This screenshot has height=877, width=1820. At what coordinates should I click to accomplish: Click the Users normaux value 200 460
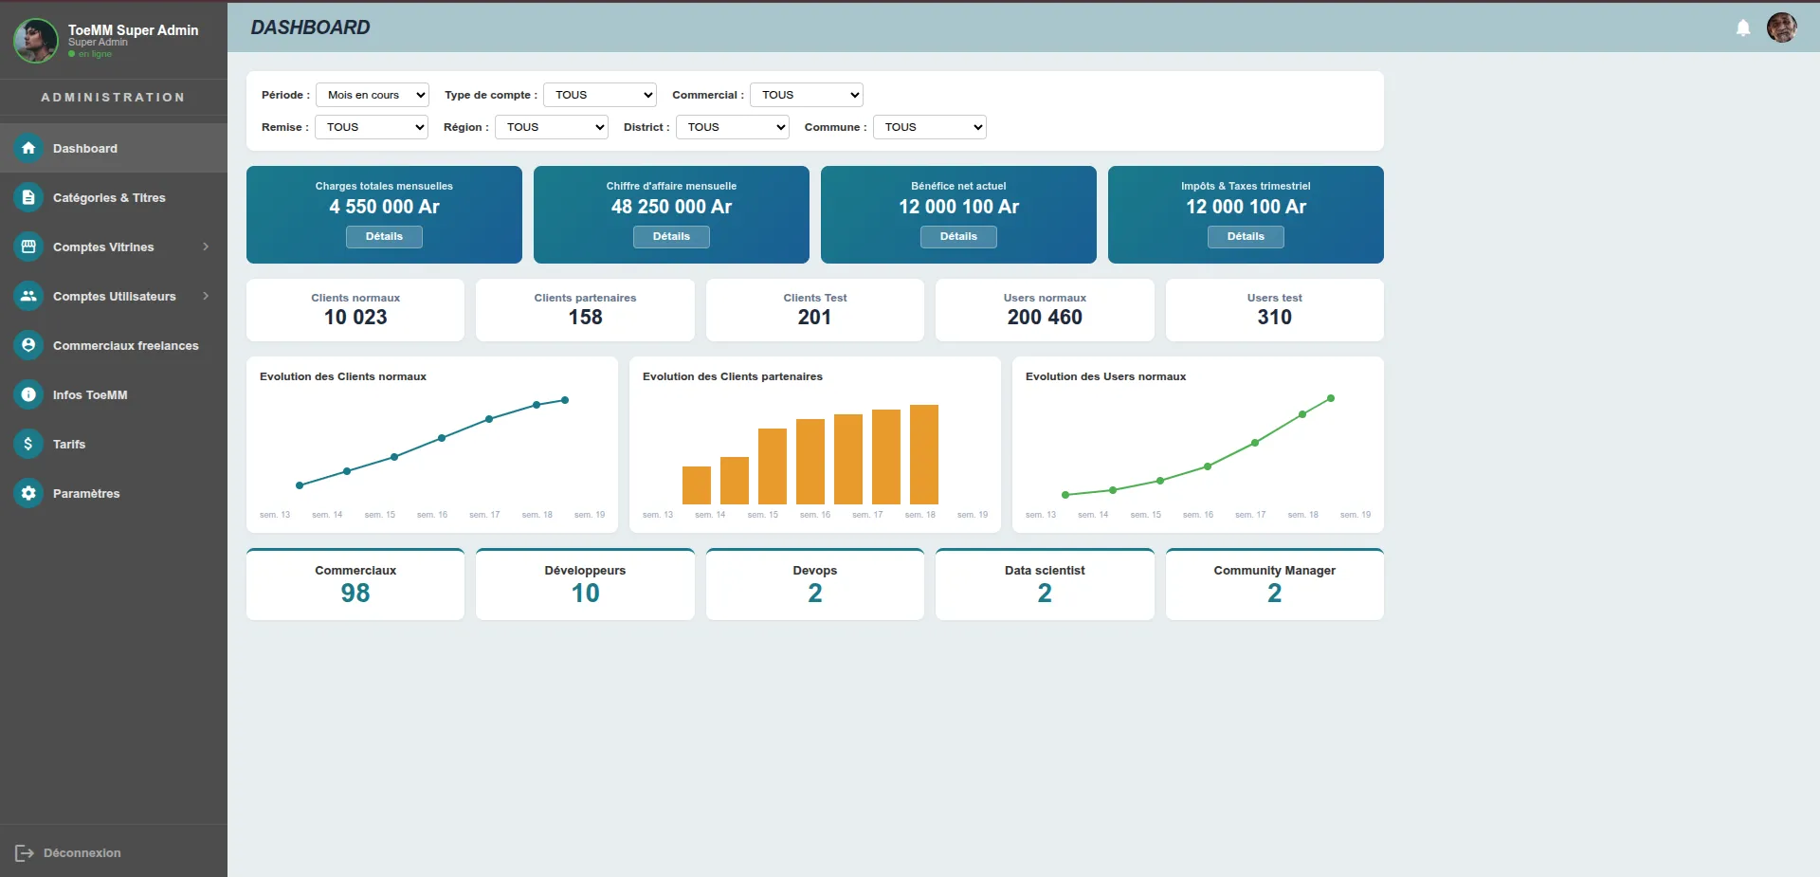tap(1045, 318)
